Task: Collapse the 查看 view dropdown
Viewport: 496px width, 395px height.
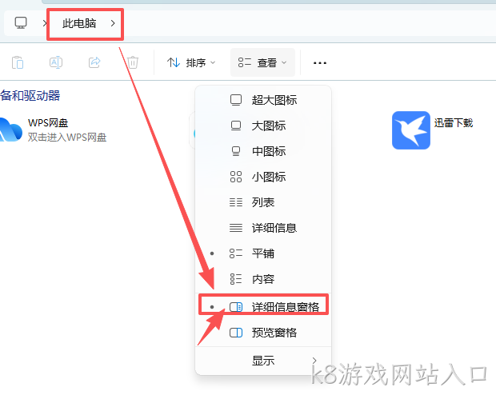Action: [262, 62]
